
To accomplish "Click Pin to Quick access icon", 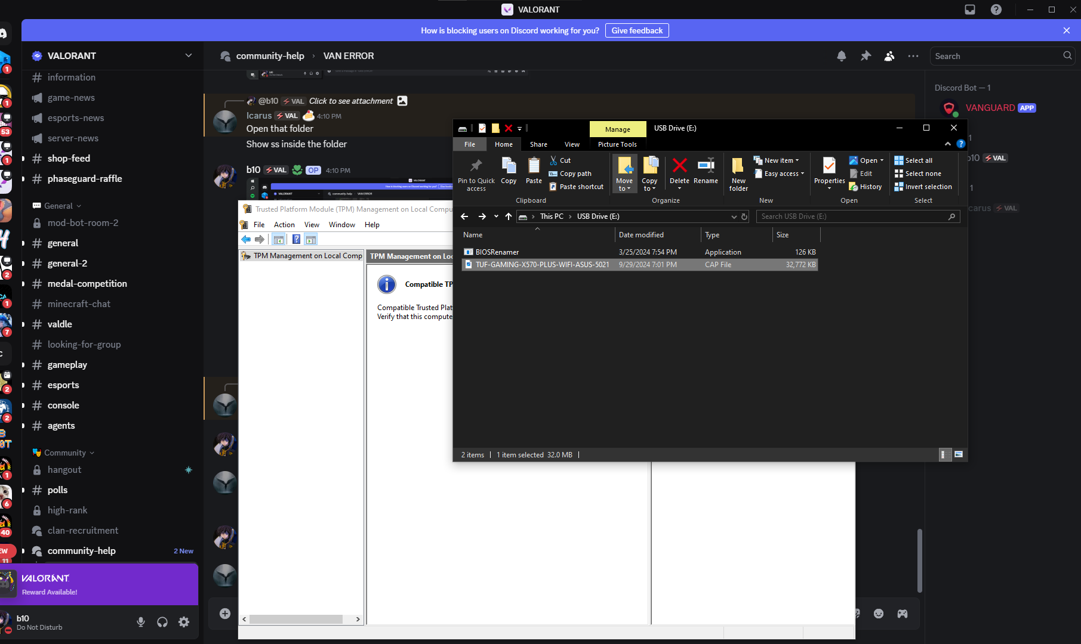I will click(x=476, y=166).
